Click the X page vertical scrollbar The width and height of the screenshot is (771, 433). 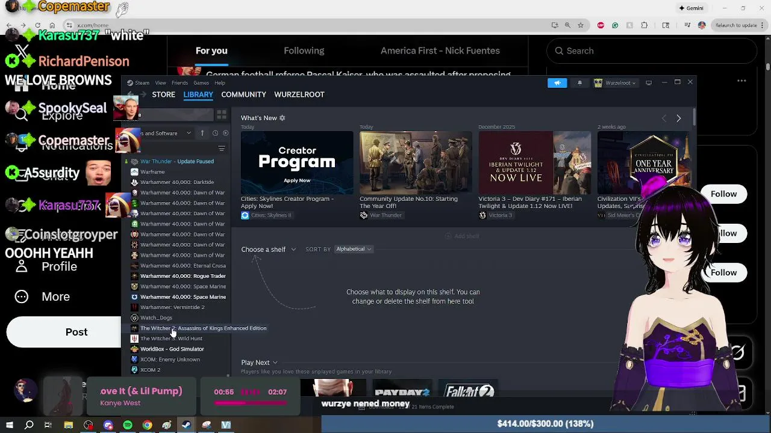768,66
